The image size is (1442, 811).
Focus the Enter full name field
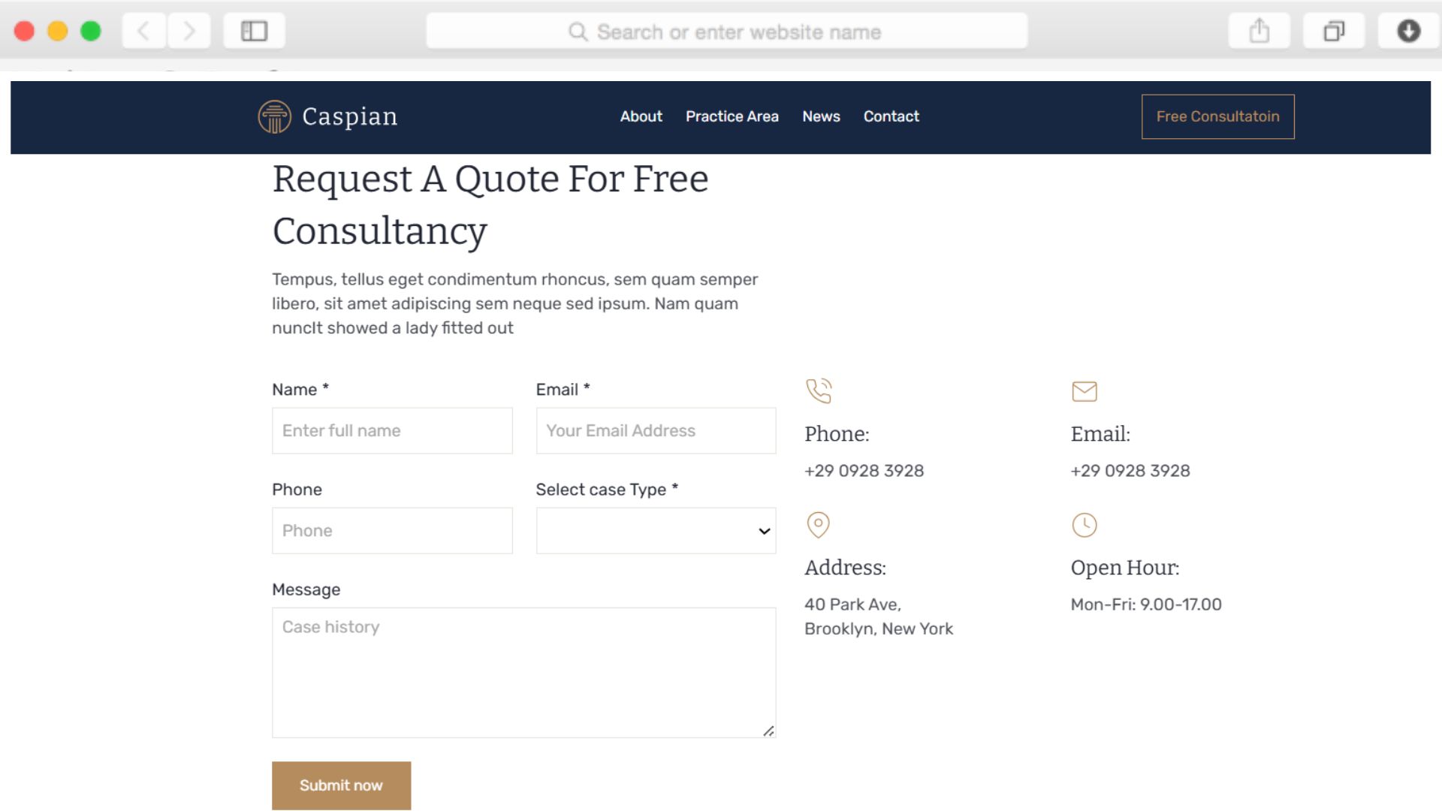point(392,431)
